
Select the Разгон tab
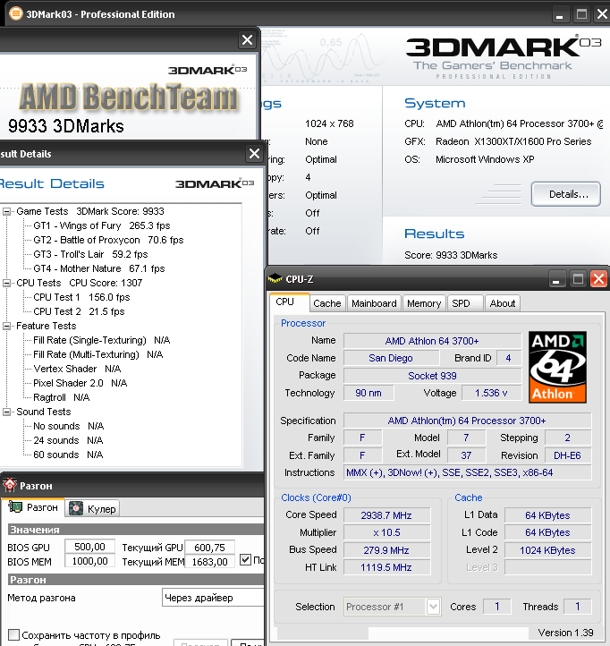coord(33,507)
